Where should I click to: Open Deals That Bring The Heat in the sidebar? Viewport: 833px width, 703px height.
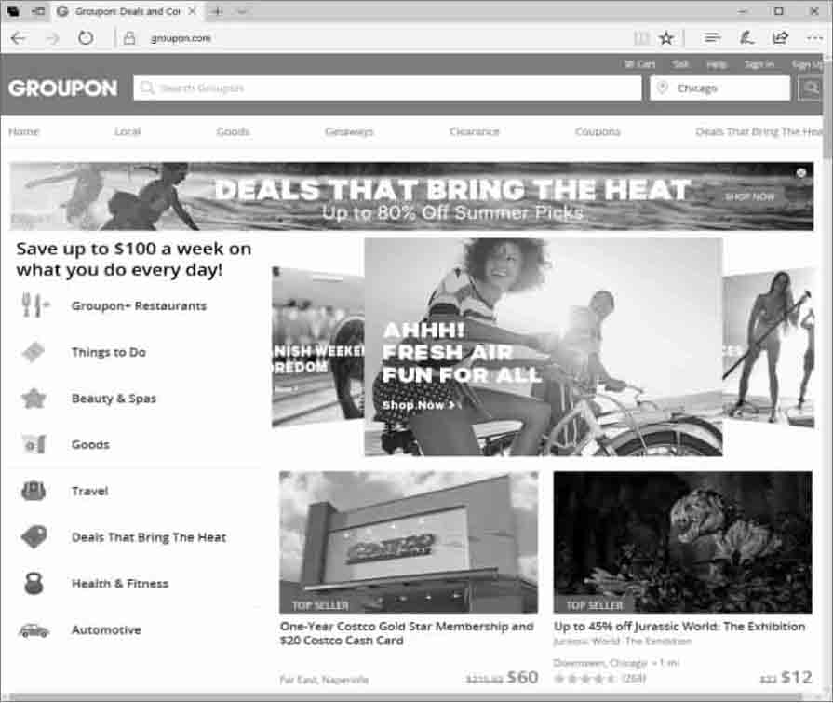click(x=149, y=537)
